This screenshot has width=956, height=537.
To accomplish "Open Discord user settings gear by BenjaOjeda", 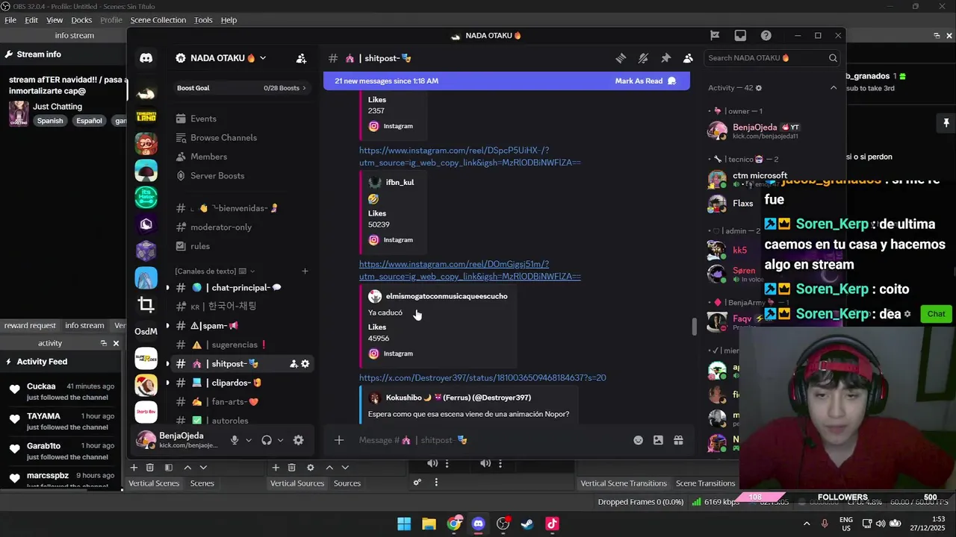I will (298, 440).
